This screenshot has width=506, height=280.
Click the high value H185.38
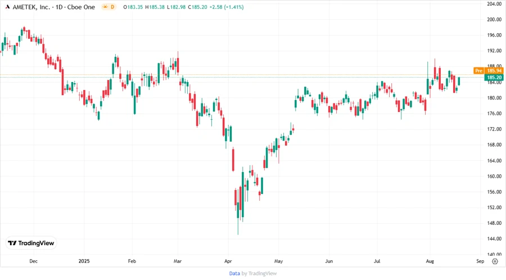click(x=155, y=7)
